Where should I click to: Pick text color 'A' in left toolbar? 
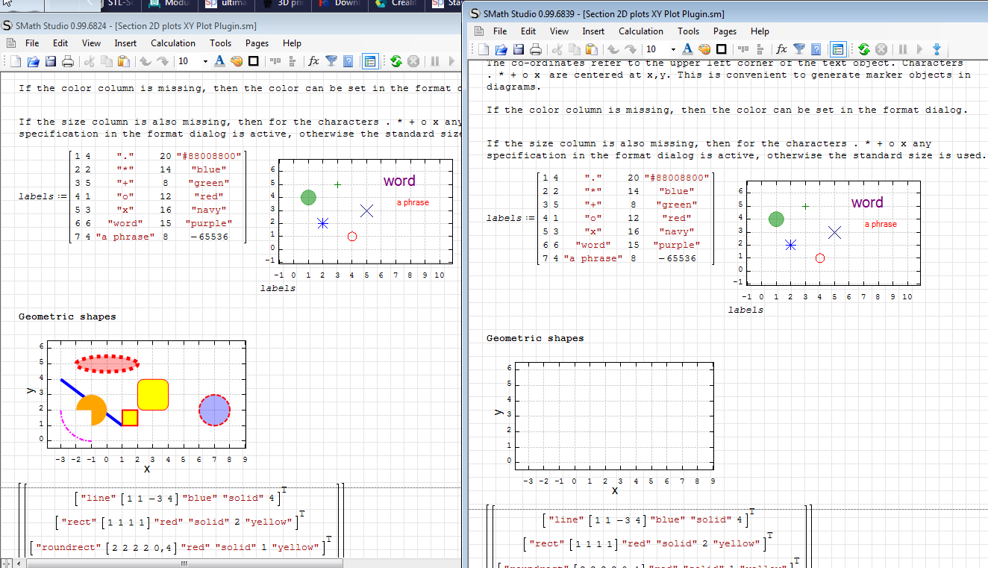click(x=219, y=61)
